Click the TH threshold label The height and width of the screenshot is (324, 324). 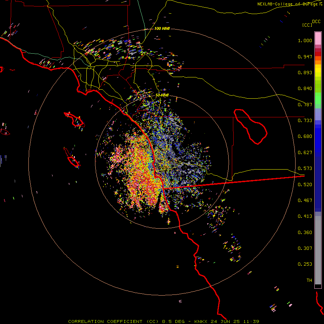(309, 280)
